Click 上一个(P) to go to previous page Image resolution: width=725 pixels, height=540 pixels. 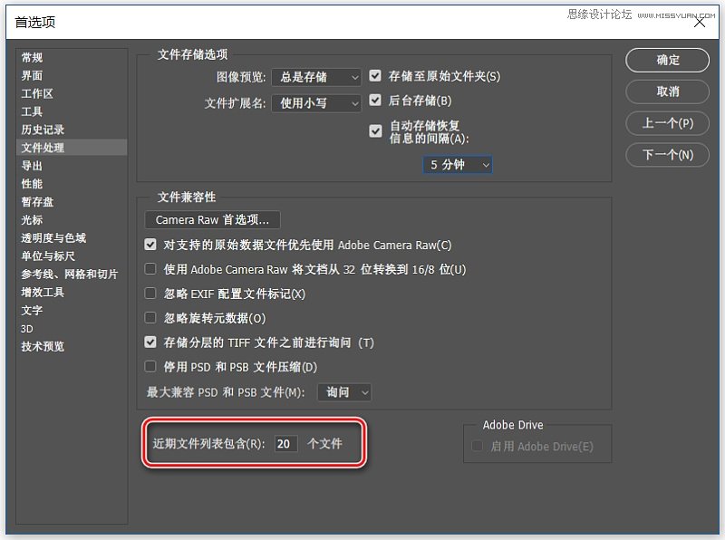667,123
